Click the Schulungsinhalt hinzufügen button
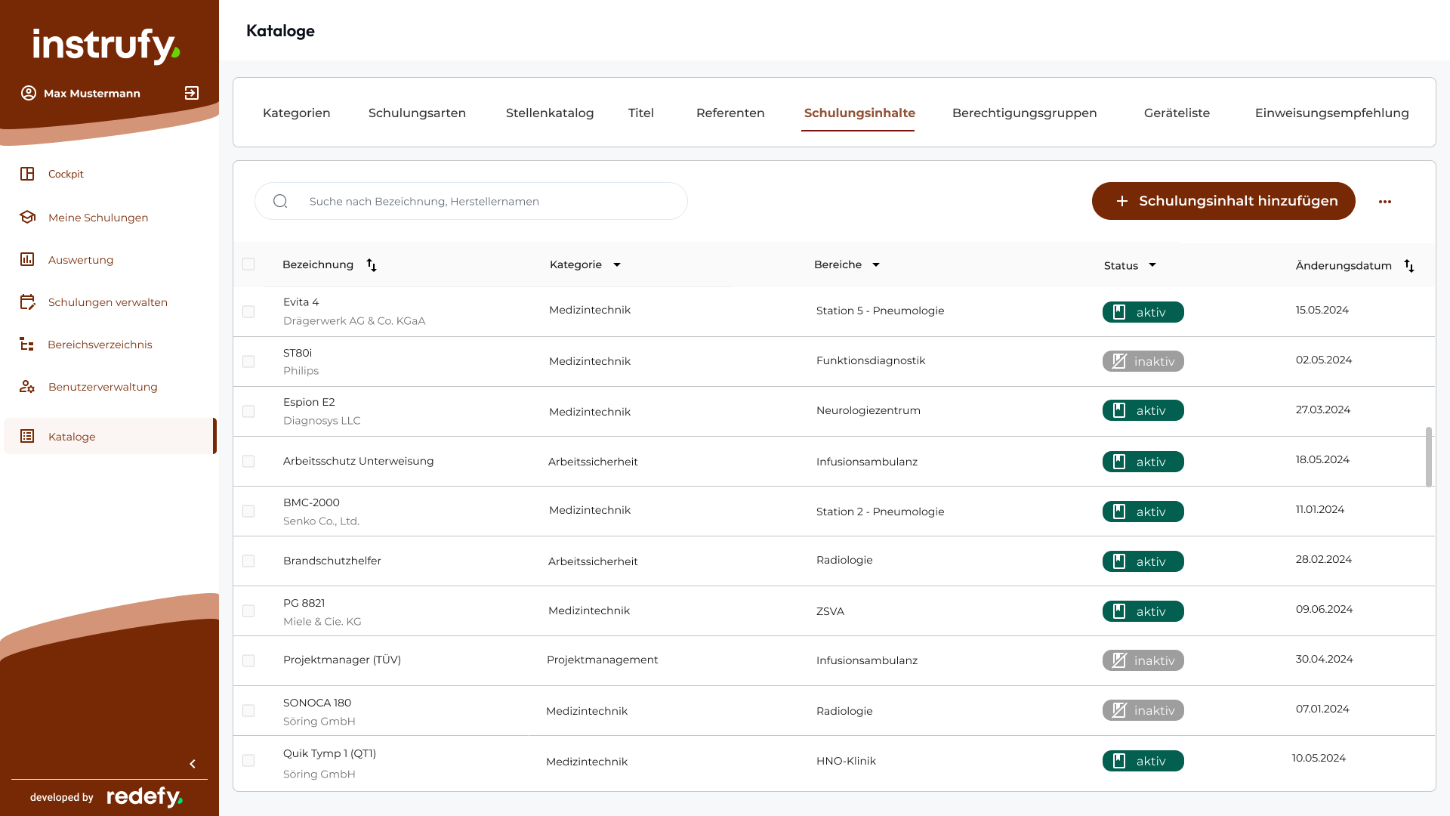Screen dimensions: 1450x816 click(1223, 201)
